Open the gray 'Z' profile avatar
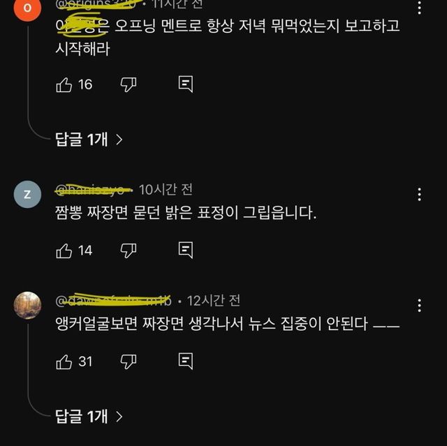The width and height of the screenshot is (447, 446). 27,194
